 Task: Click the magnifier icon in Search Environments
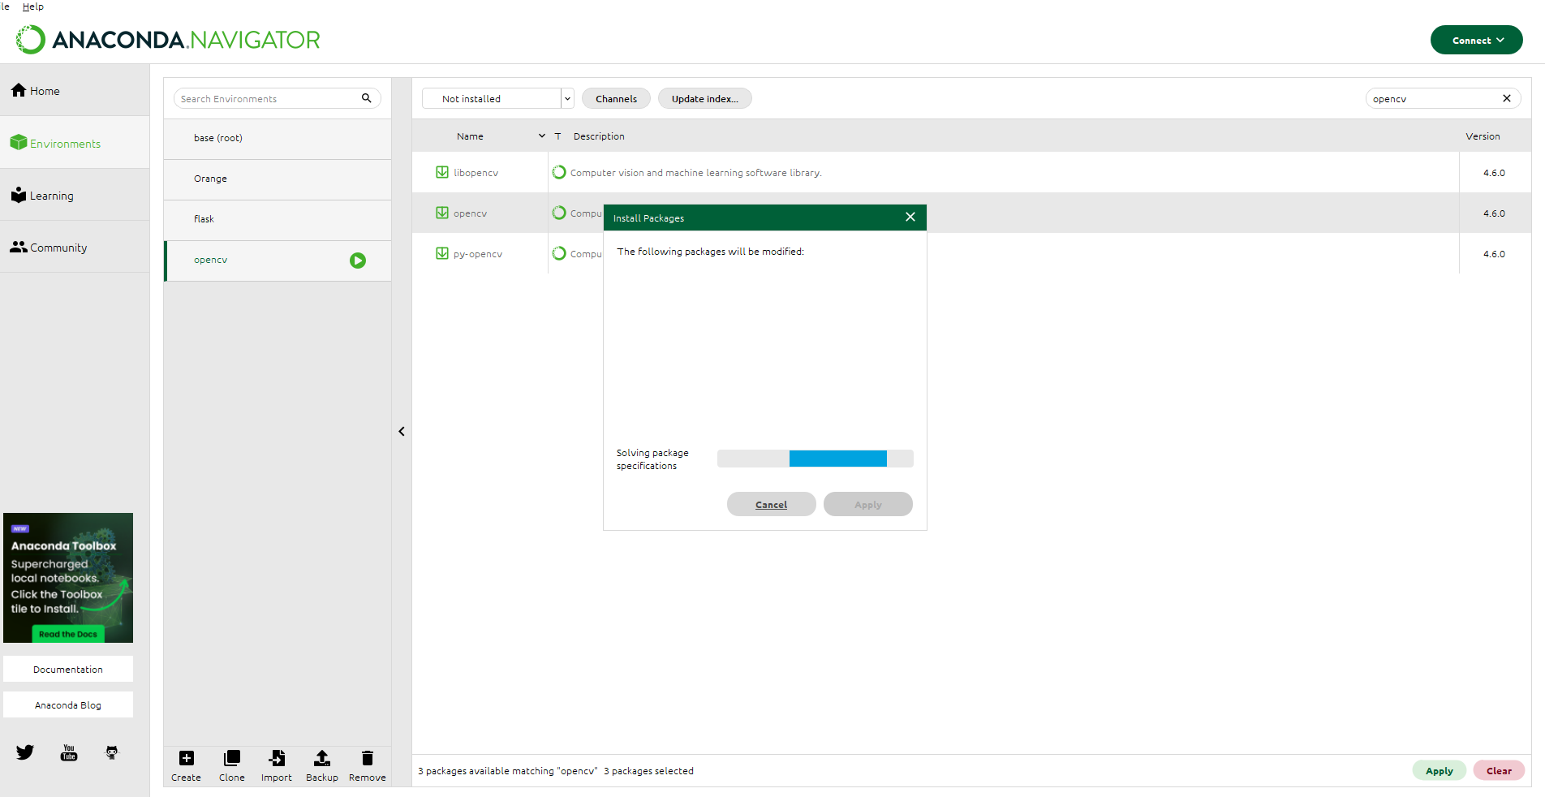[x=367, y=98]
